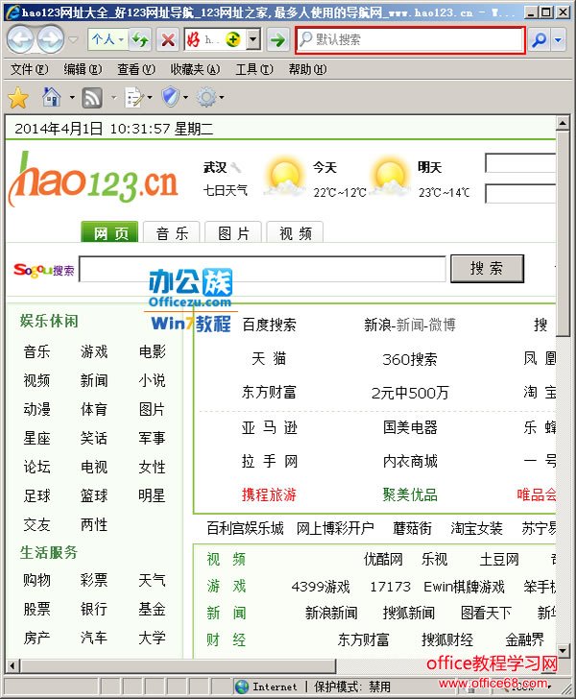Click the Safety shield toolbar icon
This screenshot has width=576, height=699.
pyautogui.click(x=170, y=97)
